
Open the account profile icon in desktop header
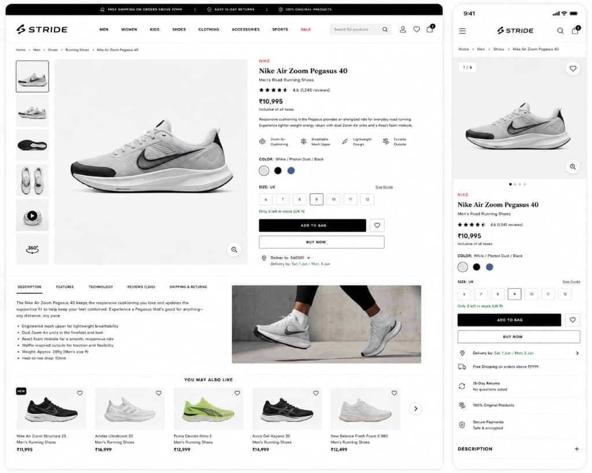click(403, 29)
